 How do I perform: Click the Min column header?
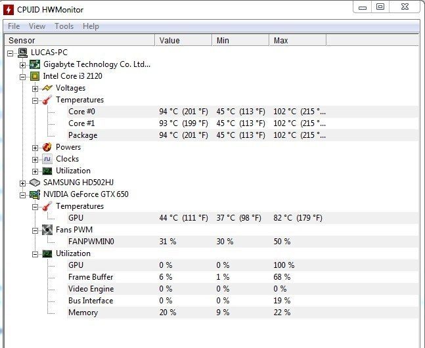pos(240,41)
